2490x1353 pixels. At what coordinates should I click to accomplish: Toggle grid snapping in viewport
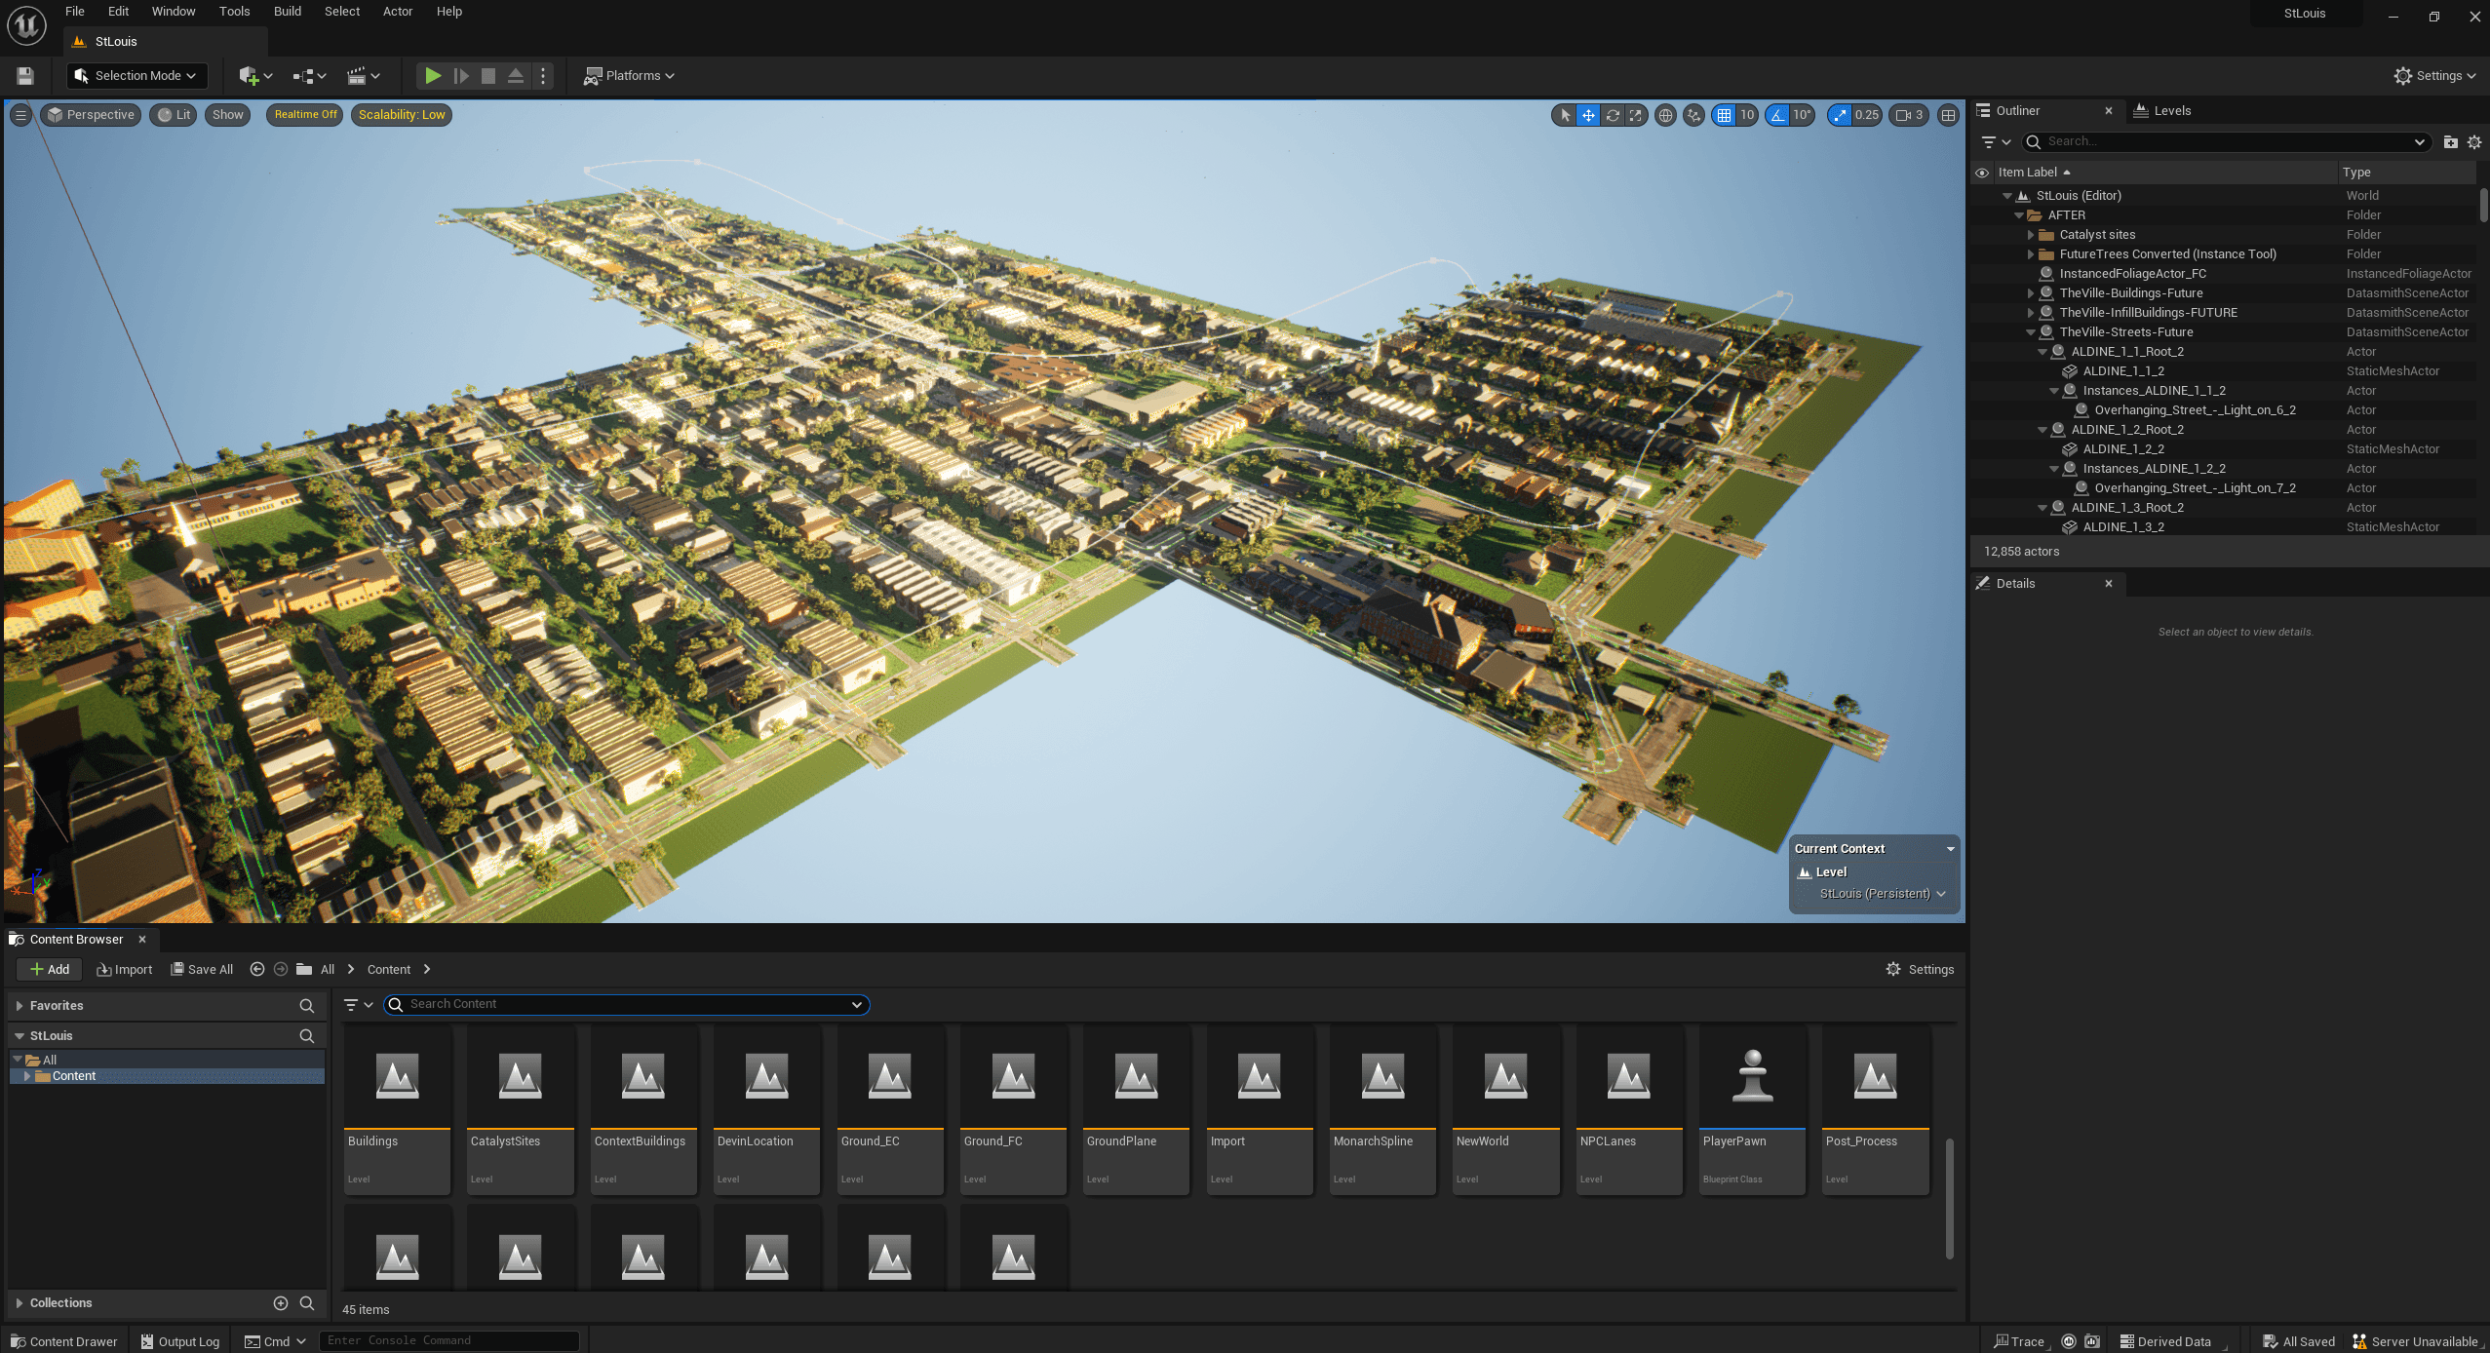click(x=1725, y=115)
